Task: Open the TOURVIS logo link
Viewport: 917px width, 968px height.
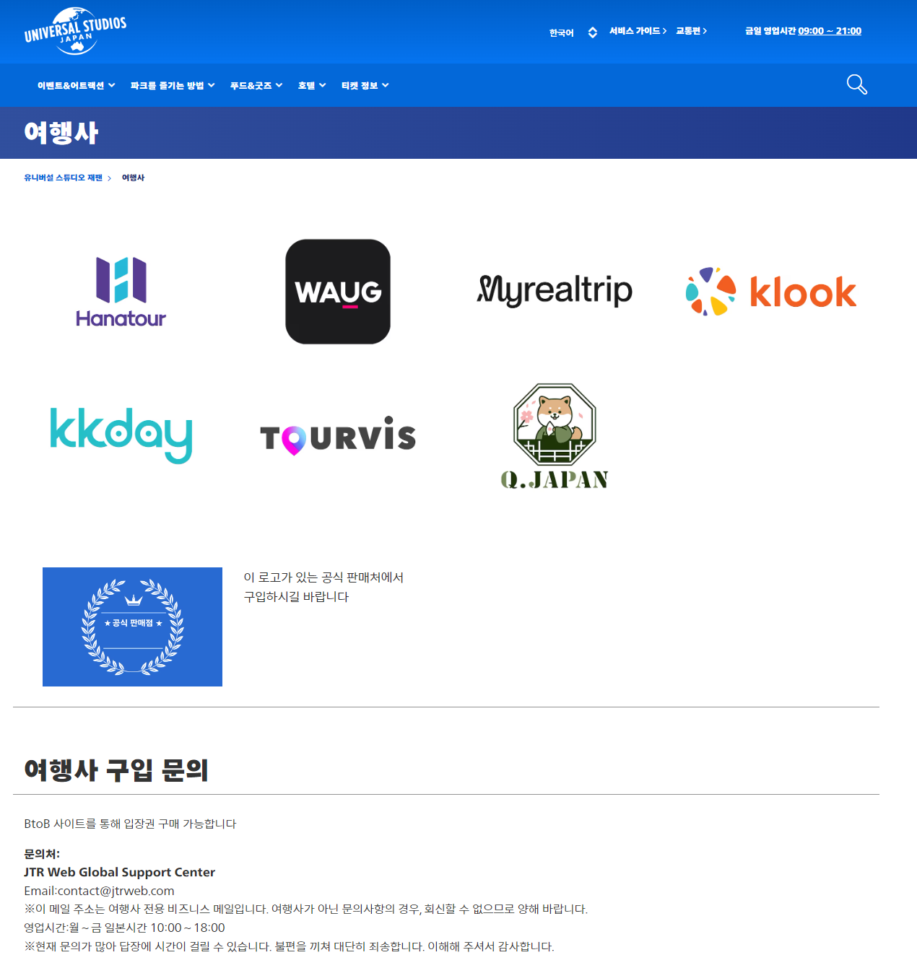Action: [x=338, y=436]
